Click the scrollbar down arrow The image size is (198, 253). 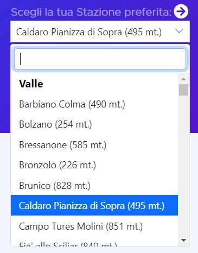[183, 241]
